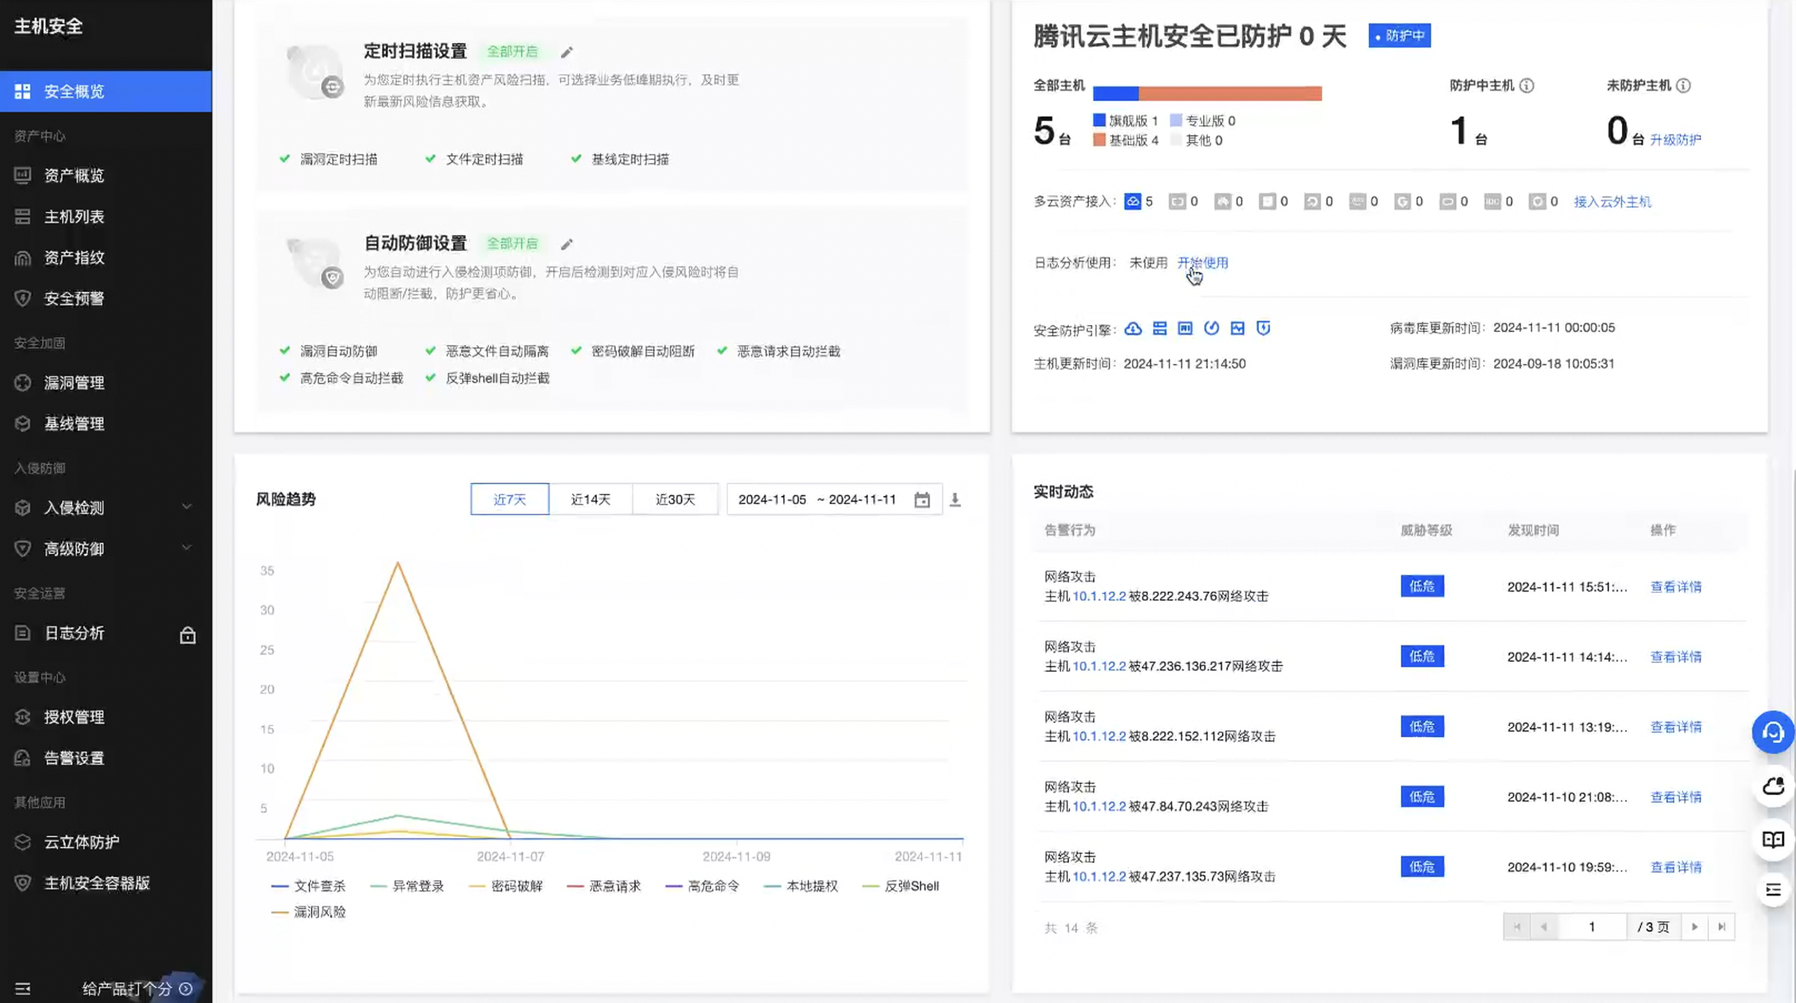Click the edit pencil beside 定时扫描设置

[567, 52]
